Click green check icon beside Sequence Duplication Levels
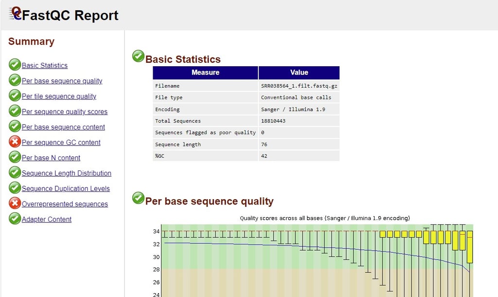498x297 pixels. pos(15,187)
